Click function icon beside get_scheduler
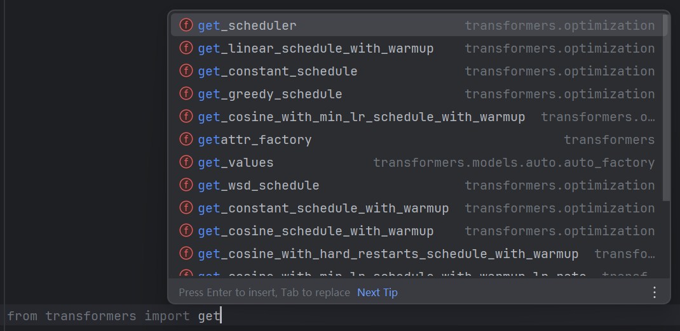Screen dimensions: 680x331 click(x=186, y=25)
